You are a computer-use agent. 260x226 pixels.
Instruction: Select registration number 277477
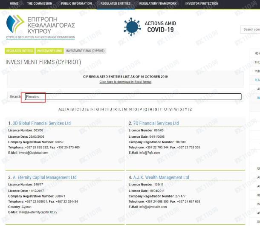[180, 196]
